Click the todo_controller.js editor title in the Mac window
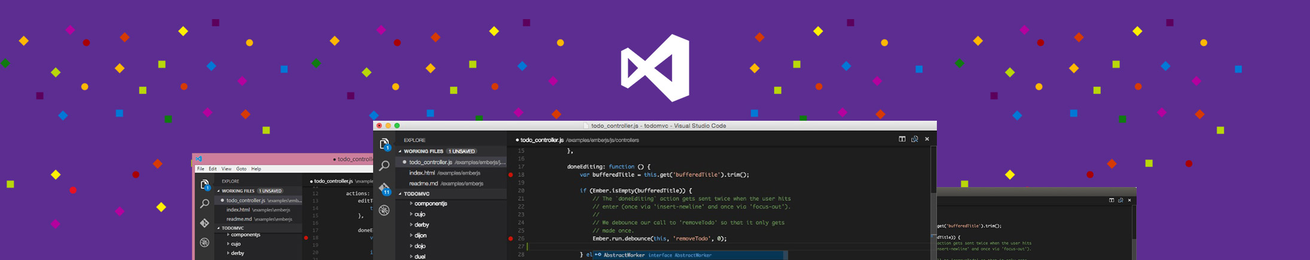This screenshot has width=1310, height=260. click(542, 140)
